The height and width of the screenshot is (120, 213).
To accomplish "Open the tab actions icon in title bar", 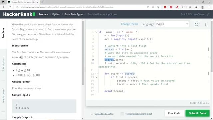I will (x=3, y=2).
